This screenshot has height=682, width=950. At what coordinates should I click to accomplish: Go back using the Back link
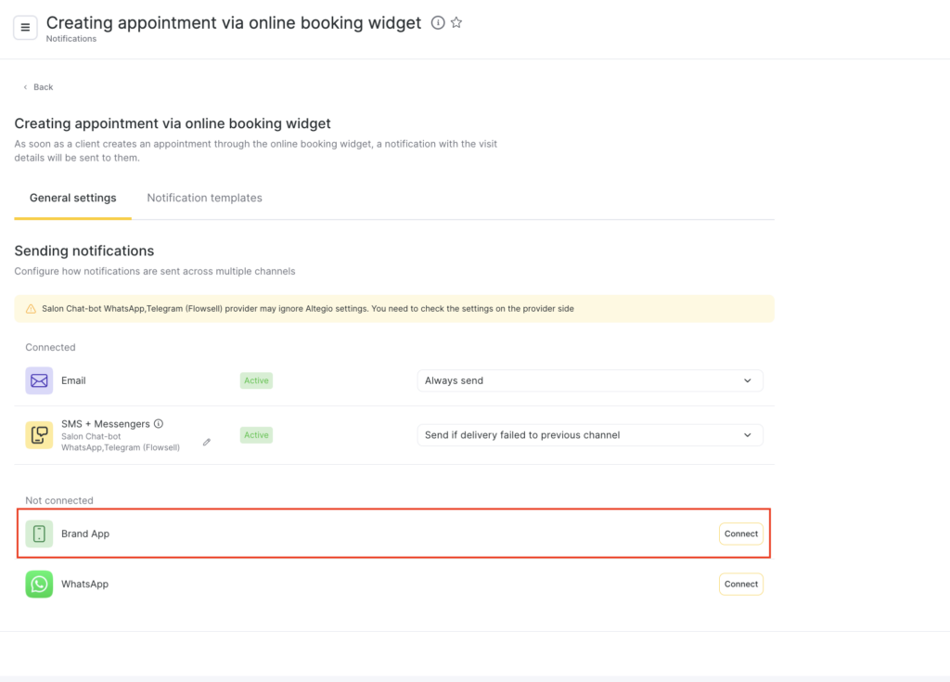[x=39, y=87]
